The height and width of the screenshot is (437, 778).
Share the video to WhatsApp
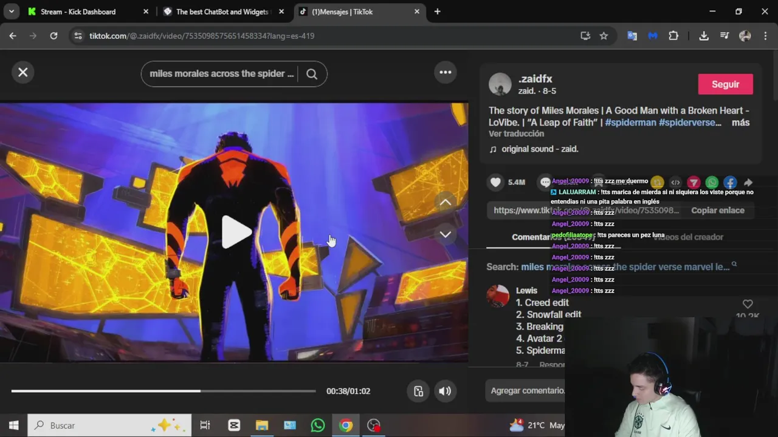(712, 182)
